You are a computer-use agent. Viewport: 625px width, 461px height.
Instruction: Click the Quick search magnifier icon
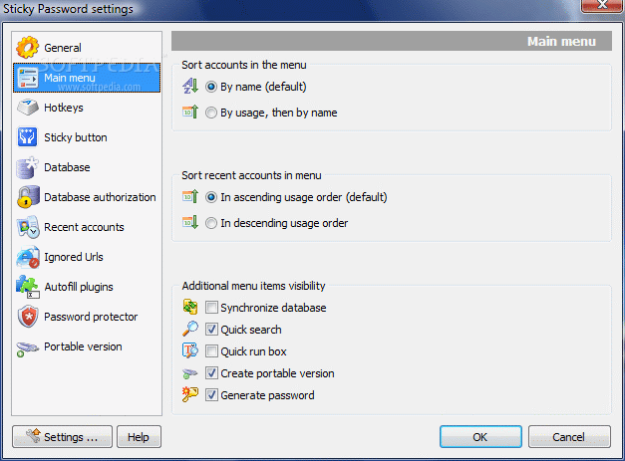click(190, 329)
